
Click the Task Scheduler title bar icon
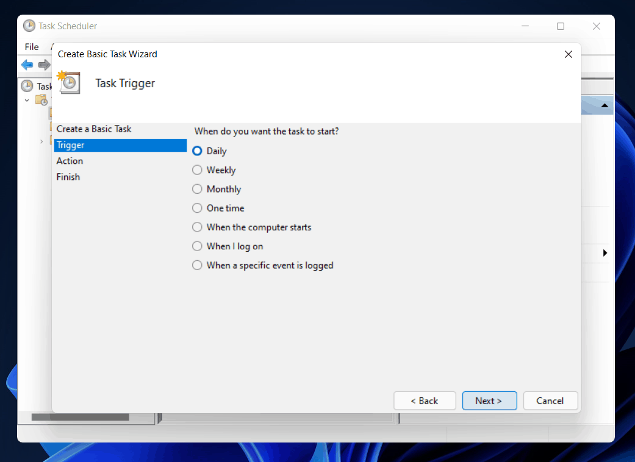[x=28, y=26]
